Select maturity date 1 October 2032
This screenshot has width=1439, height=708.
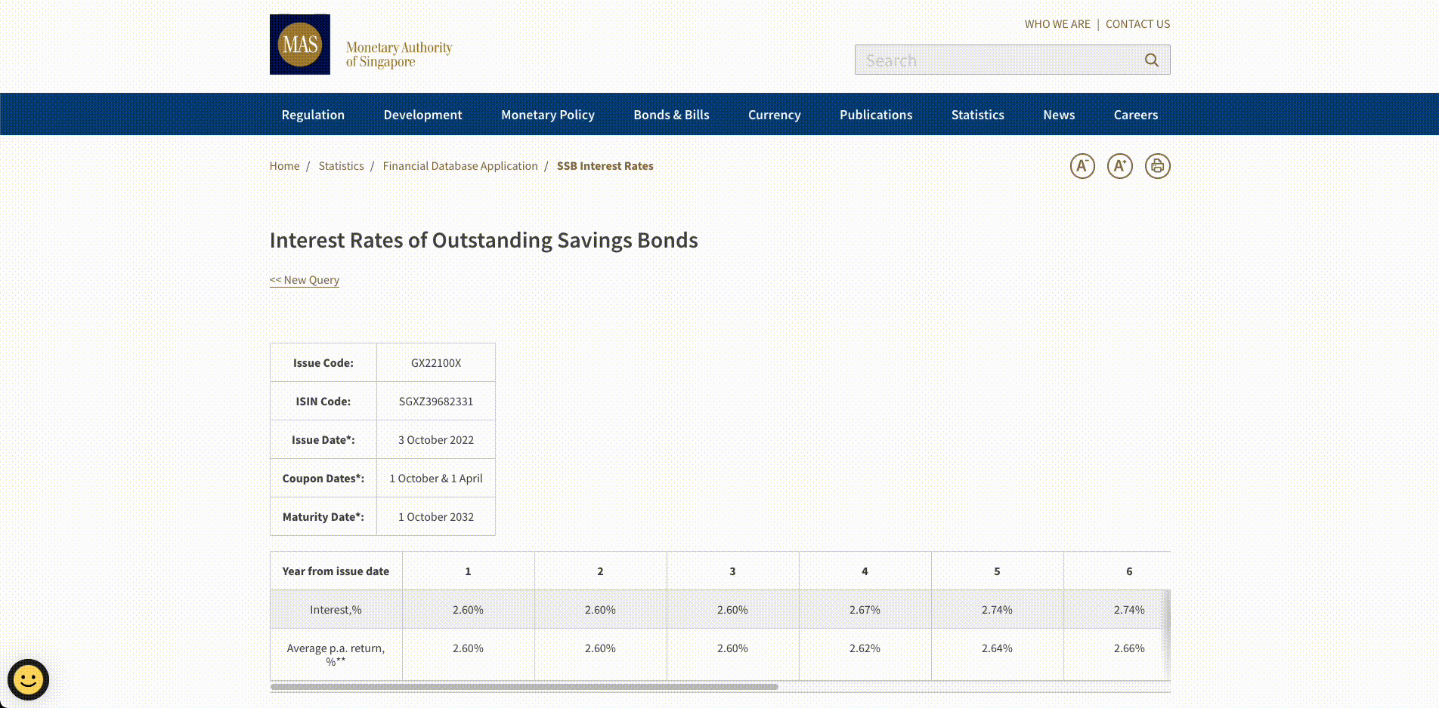pyautogui.click(x=436, y=517)
